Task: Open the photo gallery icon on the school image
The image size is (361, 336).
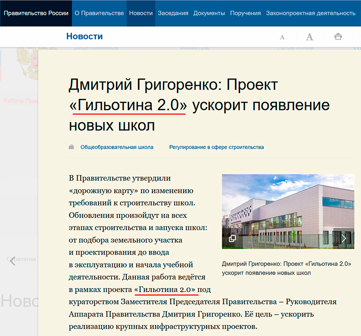Action: coord(232,238)
